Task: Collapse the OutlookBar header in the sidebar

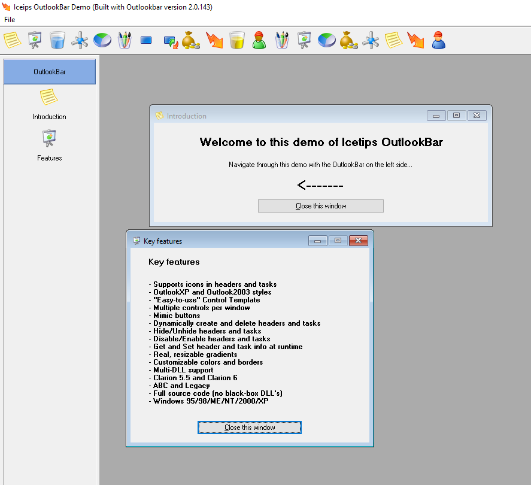Action: [50, 72]
